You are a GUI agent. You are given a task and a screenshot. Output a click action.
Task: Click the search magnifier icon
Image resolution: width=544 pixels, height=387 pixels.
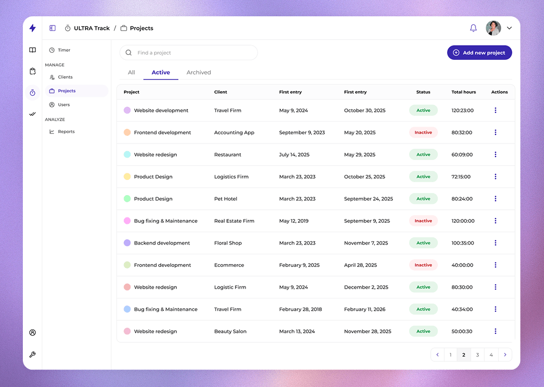point(129,53)
